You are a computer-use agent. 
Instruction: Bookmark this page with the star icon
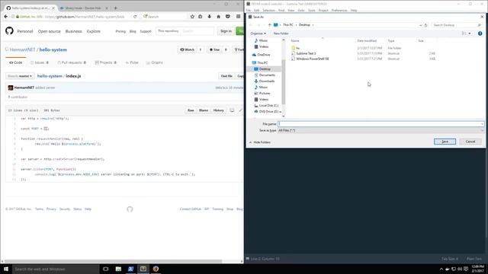click(x=192, y=17)
